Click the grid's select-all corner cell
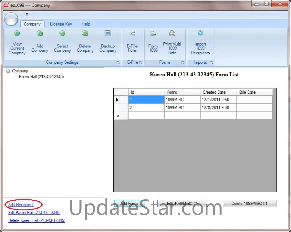This screenshot has height=232, width=291. click(121, 92)
